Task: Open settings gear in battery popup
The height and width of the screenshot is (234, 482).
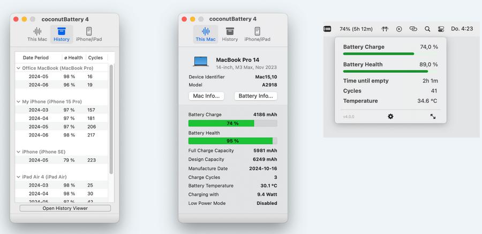Action: pyautogui.click(x=390, y=117)
